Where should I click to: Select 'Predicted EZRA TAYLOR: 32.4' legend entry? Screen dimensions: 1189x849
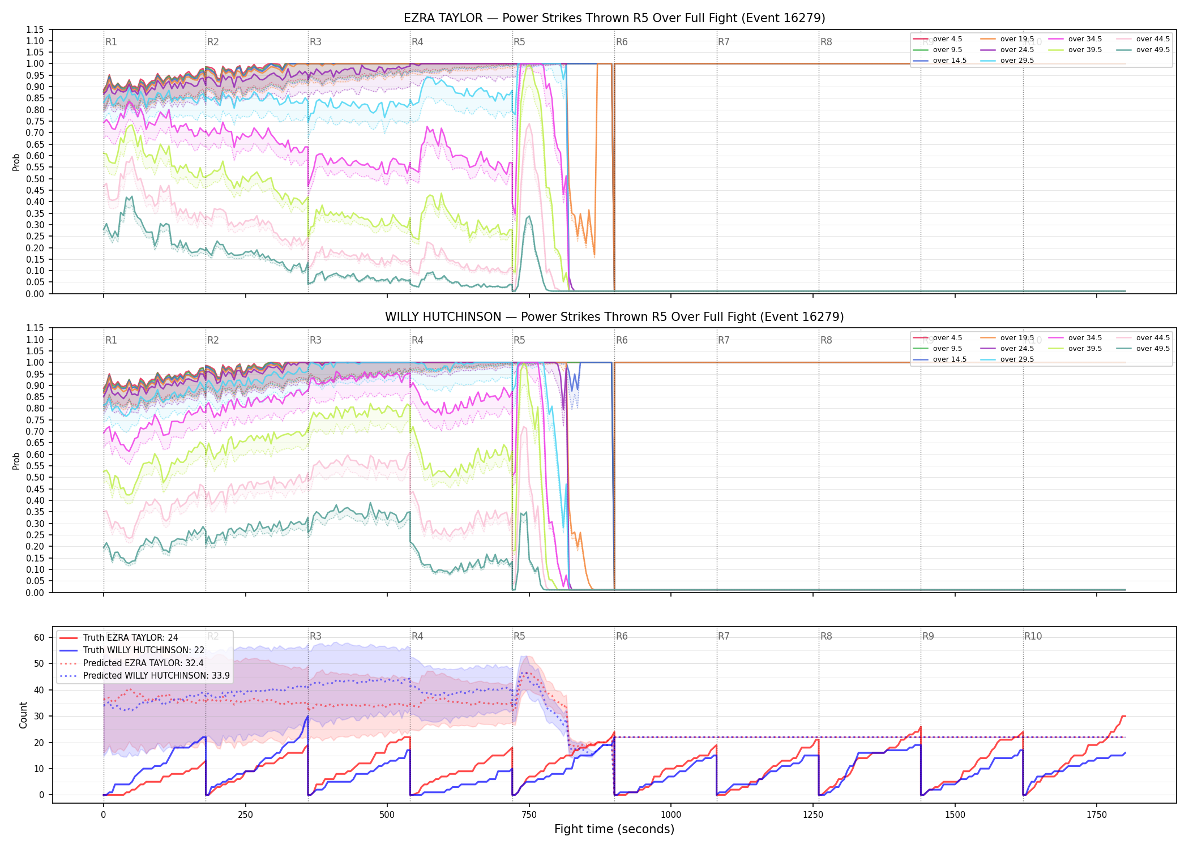click(x=131, y=663)
